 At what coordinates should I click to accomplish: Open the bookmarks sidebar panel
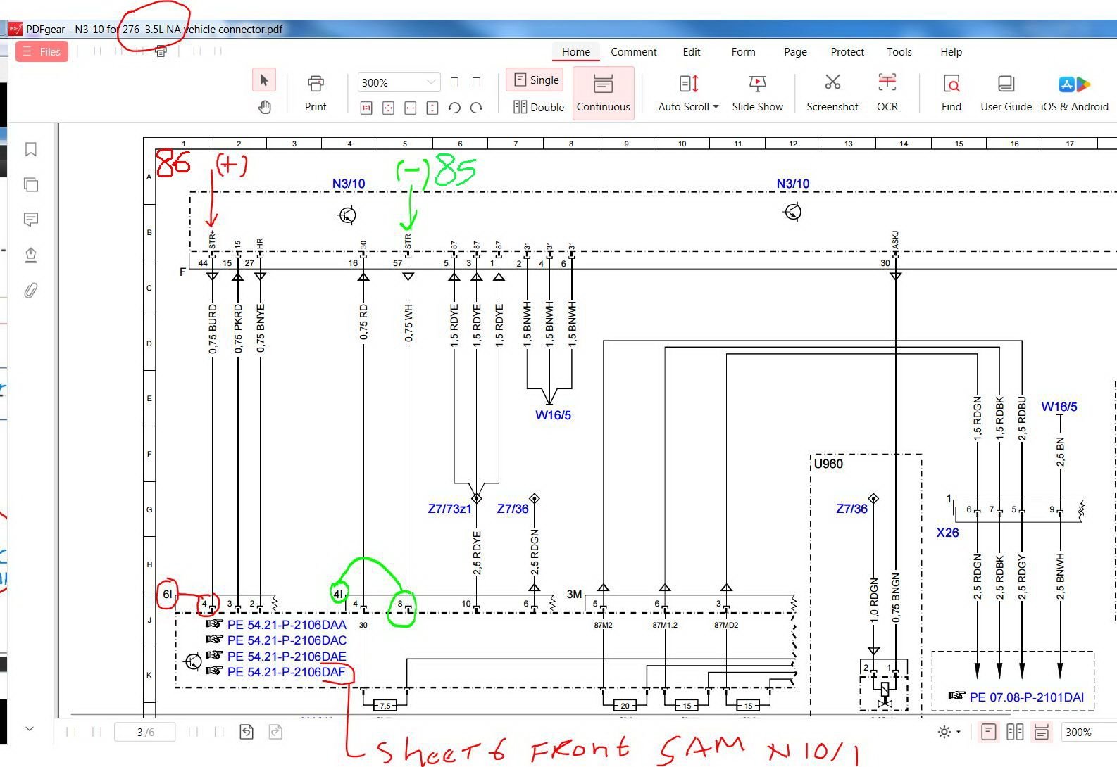click(x=31, y=149)
